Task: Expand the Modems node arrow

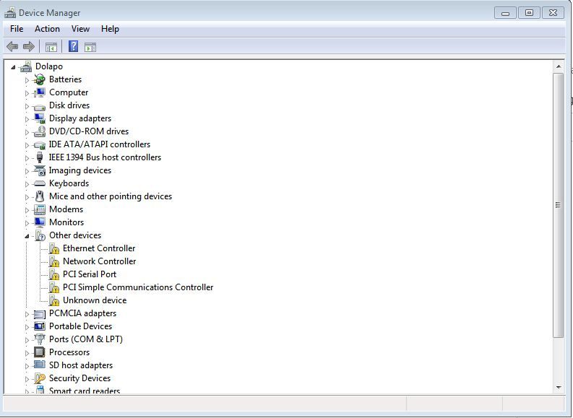Action: [27, 210]
